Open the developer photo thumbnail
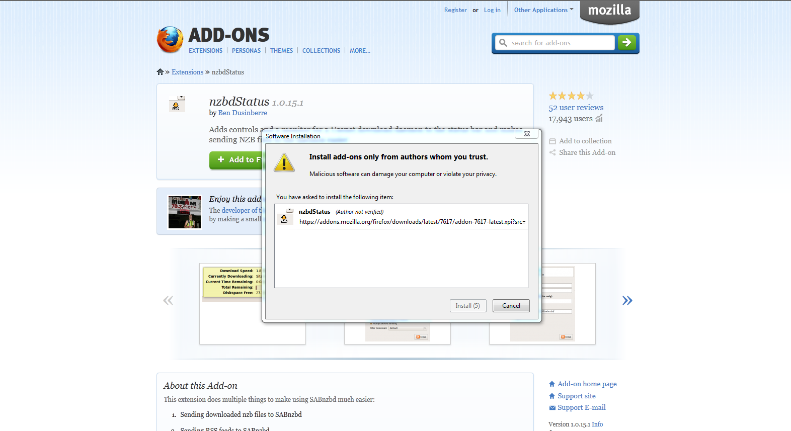Screen dimensions: 791x431 click(185, 212)
